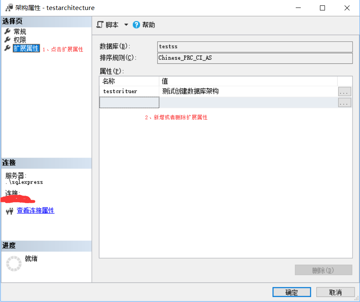
Task: Click the greyed 删除(D) button
Action: click(323, 270)
